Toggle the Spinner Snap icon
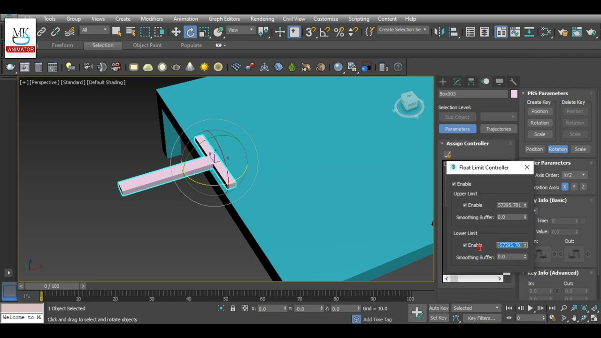 pos(353,32)
